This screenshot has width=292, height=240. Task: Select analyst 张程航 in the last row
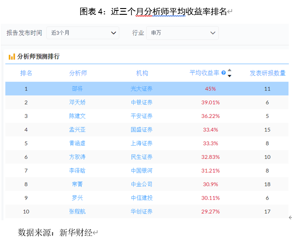(77, 212)
